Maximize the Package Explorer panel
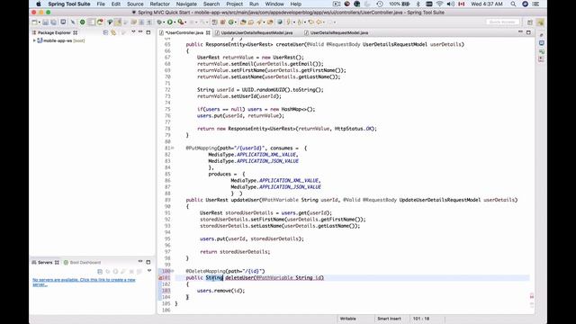This screenshot has width=576, height=324. [148, 32]
